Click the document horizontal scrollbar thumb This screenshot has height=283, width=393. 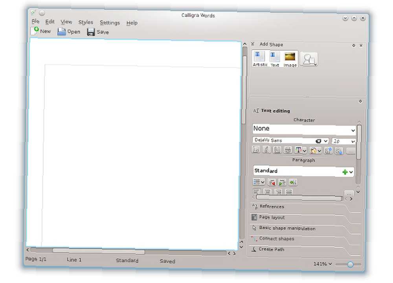point(99,251)
